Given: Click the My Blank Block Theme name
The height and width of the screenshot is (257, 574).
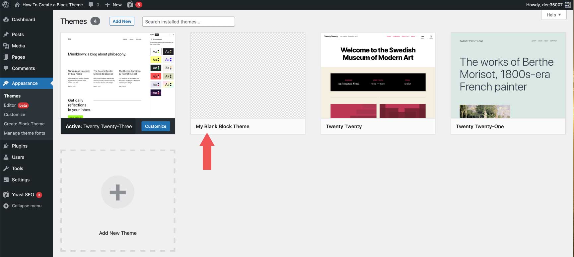Looking at the screenshot, I should [223, 126].
